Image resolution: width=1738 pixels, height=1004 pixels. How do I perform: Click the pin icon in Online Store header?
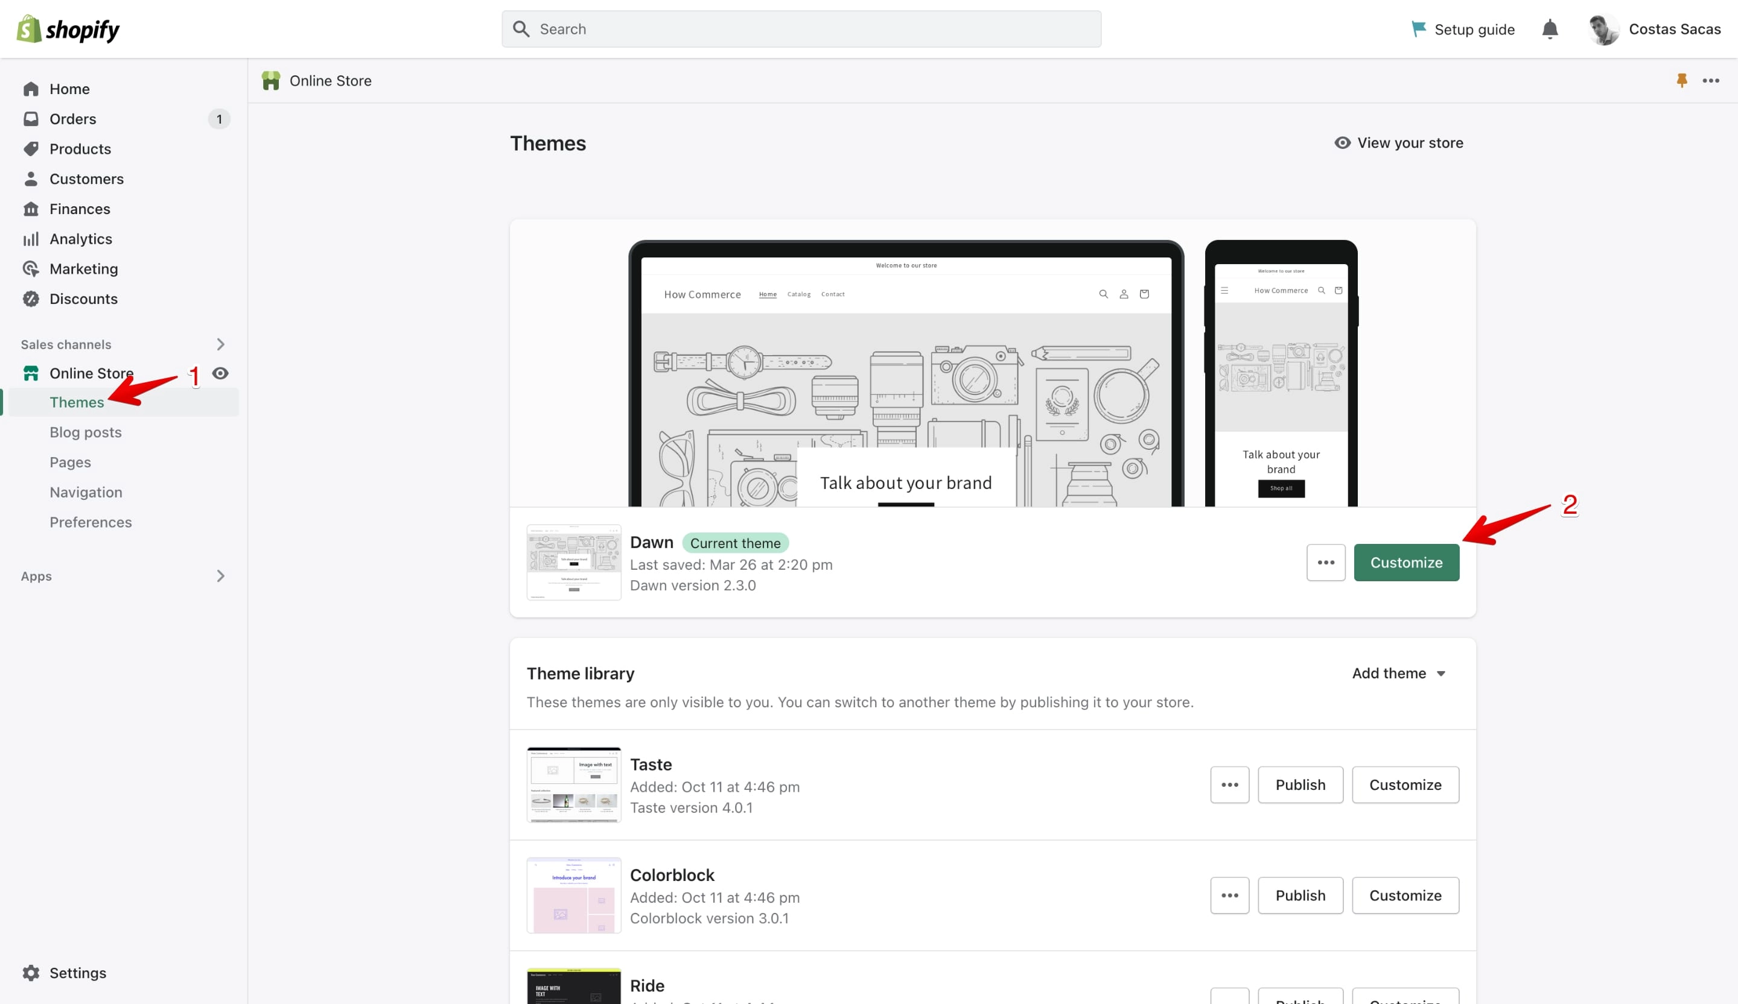(1681, 81)
